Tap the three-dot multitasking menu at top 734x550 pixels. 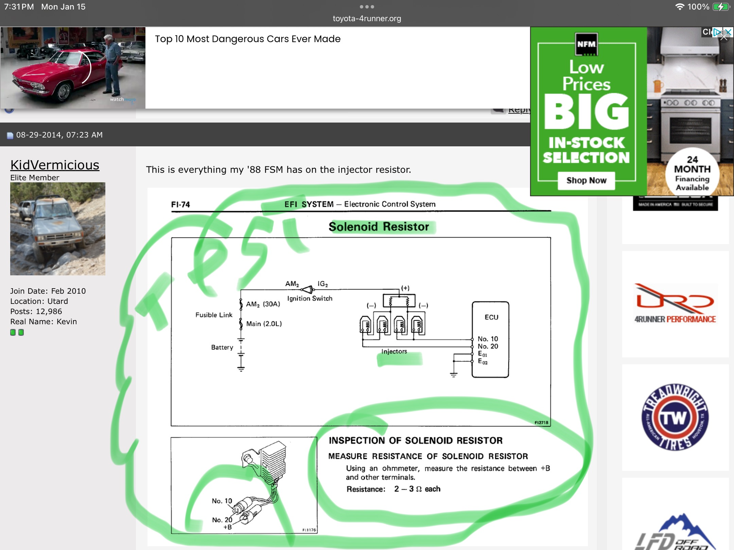point(367,7)
